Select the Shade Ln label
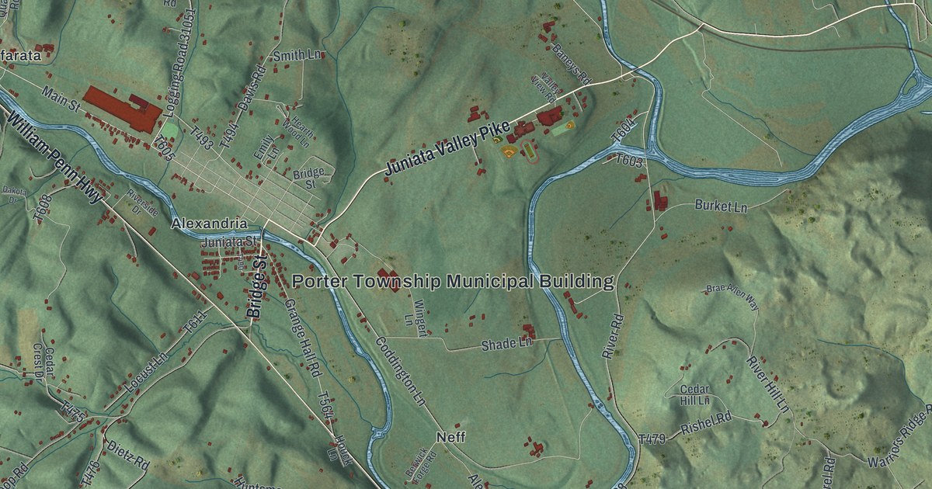This screenshot has width=932, height=489. pyautogui.click(x=506, y=343)
